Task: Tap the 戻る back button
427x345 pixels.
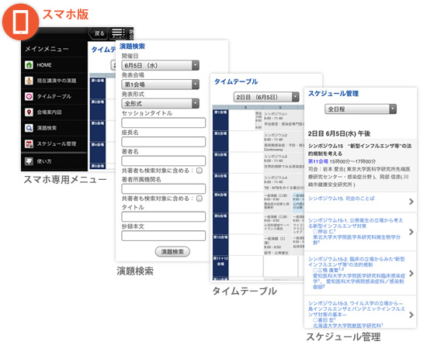Action: pyautogui.click(x=98, y=33)
